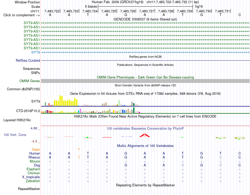The height and width of the screenshot is (195, 250).
Task: Click black SYT9 GTEx expression label
Action: (36, 101)
